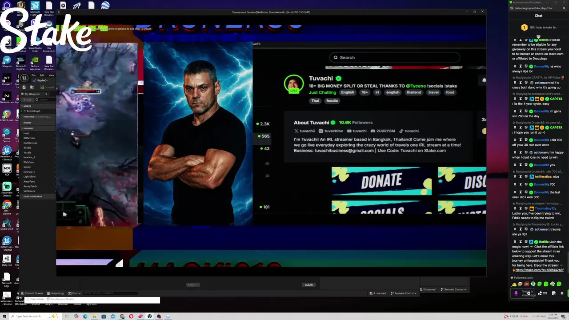569x320 pixels.
Task: Click the CLEAR button
Action: [x=309, y=285]
